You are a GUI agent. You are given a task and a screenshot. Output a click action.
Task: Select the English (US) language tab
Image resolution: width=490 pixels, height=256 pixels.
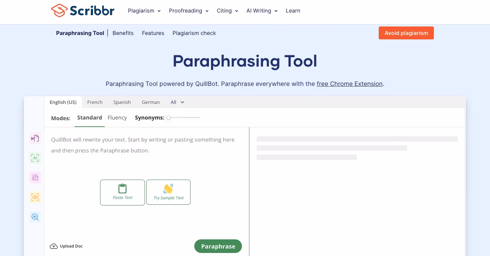click(x=63, y=102)
